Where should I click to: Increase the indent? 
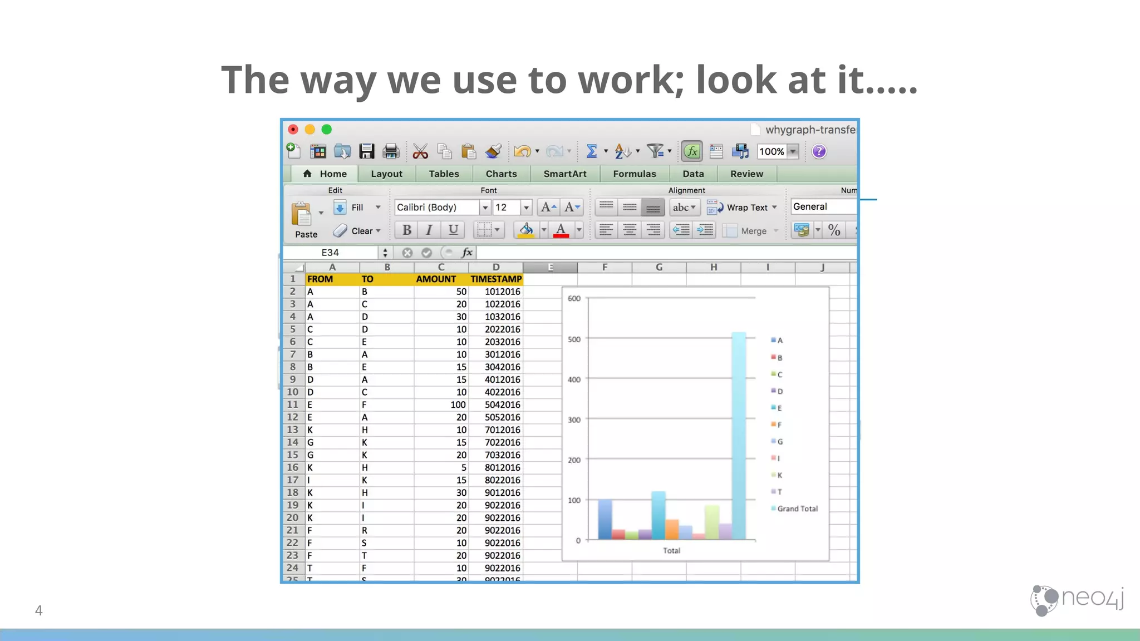click(x=705, y=230)
